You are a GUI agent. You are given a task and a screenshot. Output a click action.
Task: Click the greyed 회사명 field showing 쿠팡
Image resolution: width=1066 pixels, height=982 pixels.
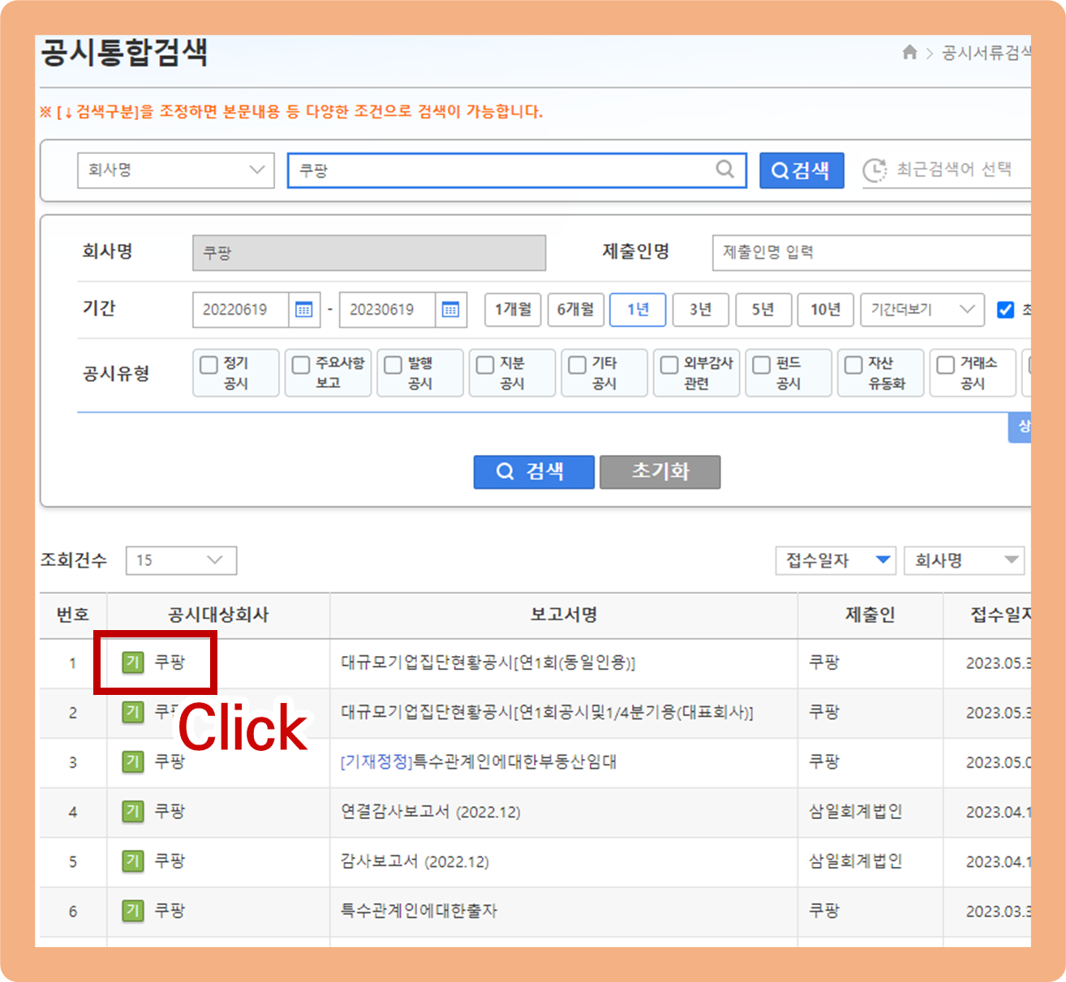(369, 252)
